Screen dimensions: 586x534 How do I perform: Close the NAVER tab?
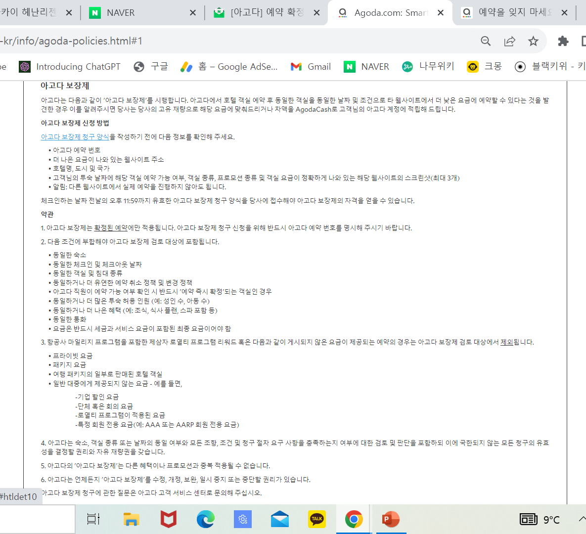[x=193, y=13]
